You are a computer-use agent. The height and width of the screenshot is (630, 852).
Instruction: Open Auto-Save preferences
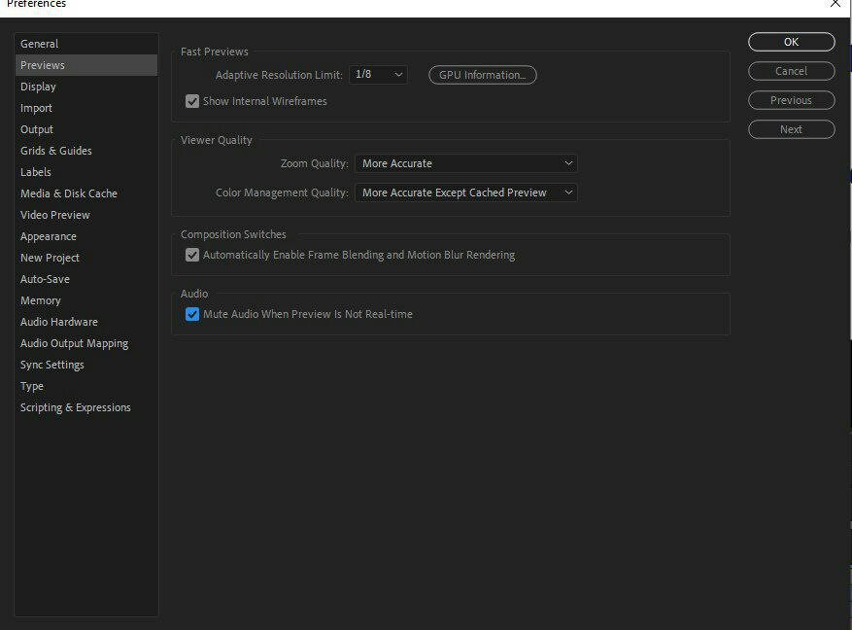[x=86, y=279]
